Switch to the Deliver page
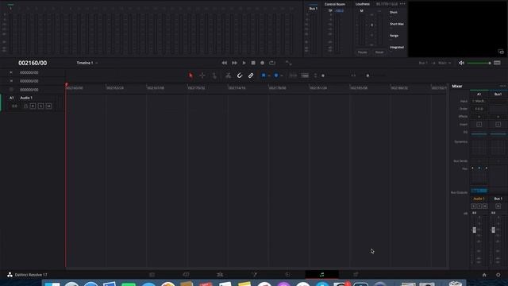508x286 pixels. click(x=356, y=275)
